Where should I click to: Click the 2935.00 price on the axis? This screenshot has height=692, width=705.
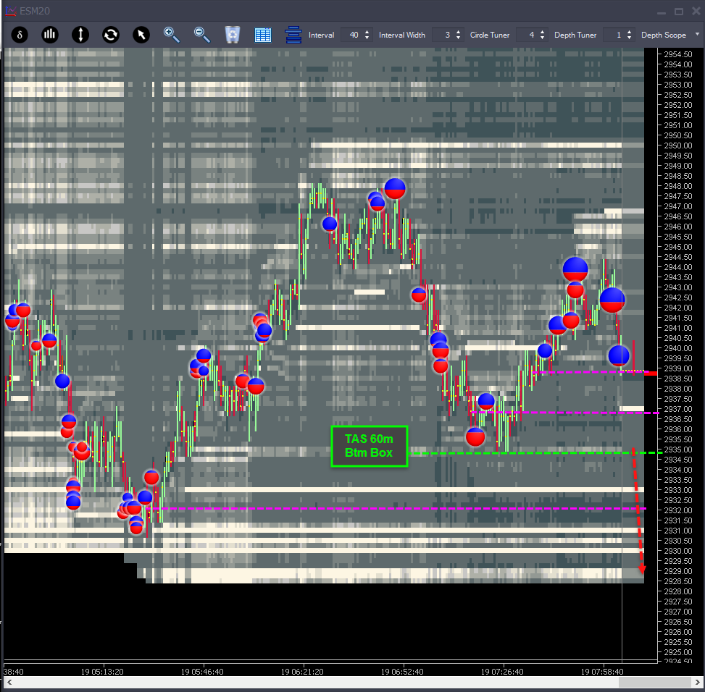point(678,450)
